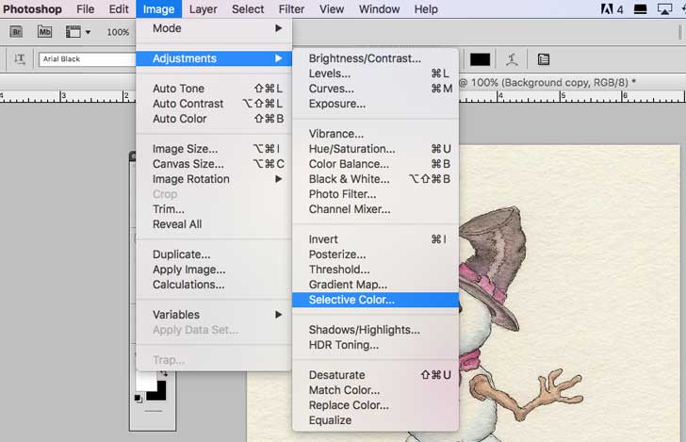Choose Desaturate
The image size is (686, 442).
(375, 375)
